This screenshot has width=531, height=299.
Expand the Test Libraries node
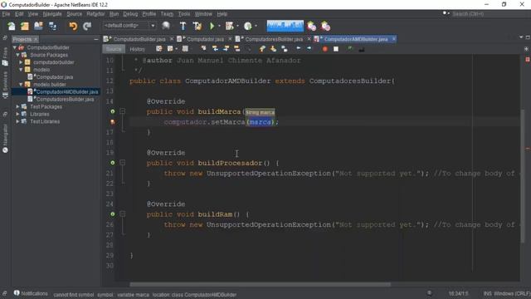coord(18,121)
